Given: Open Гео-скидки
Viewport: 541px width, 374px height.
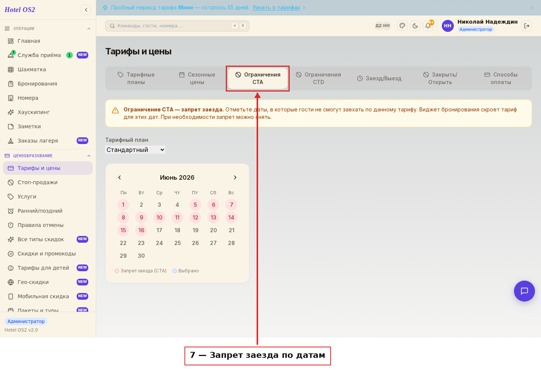Looking at the screenshot, I should point(48,282).
